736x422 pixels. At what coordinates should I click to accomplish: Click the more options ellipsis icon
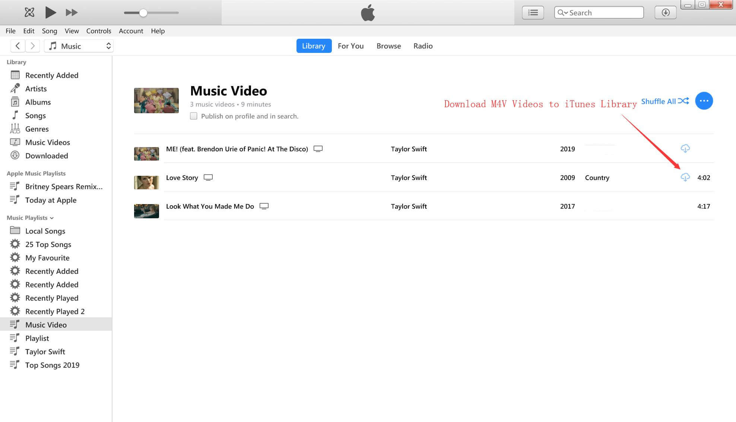(704, 101)
